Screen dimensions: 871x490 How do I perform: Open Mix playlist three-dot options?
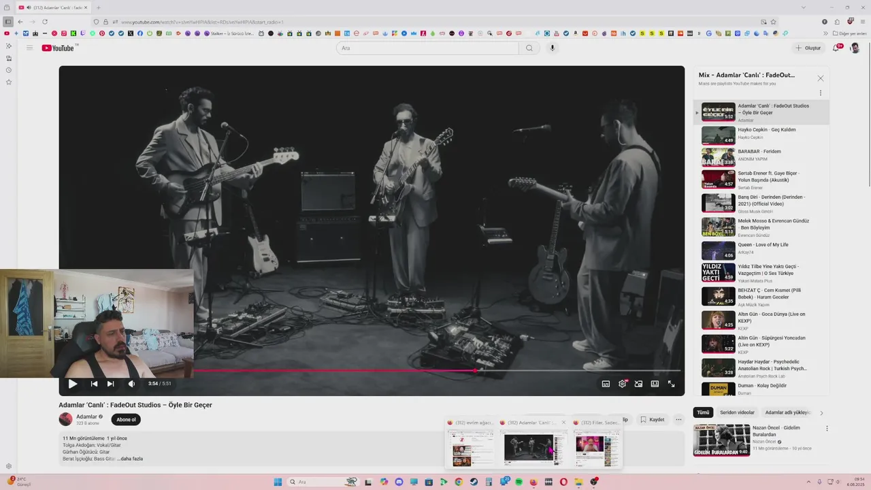(820, 93)
